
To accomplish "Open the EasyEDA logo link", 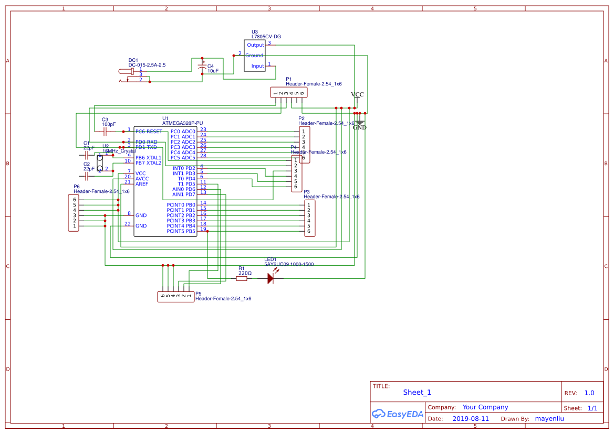I will (398, 414).
